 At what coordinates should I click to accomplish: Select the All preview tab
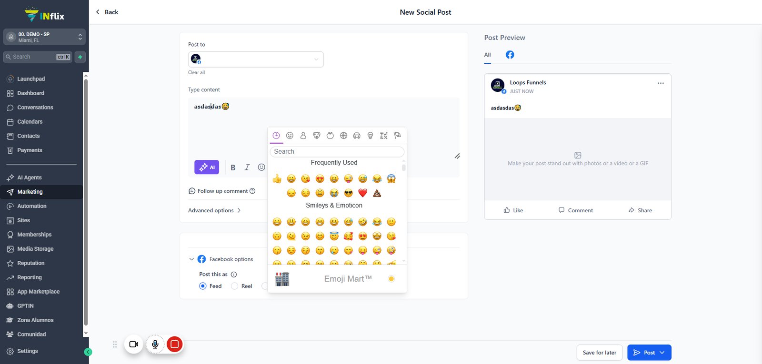(x=487, y=55)
